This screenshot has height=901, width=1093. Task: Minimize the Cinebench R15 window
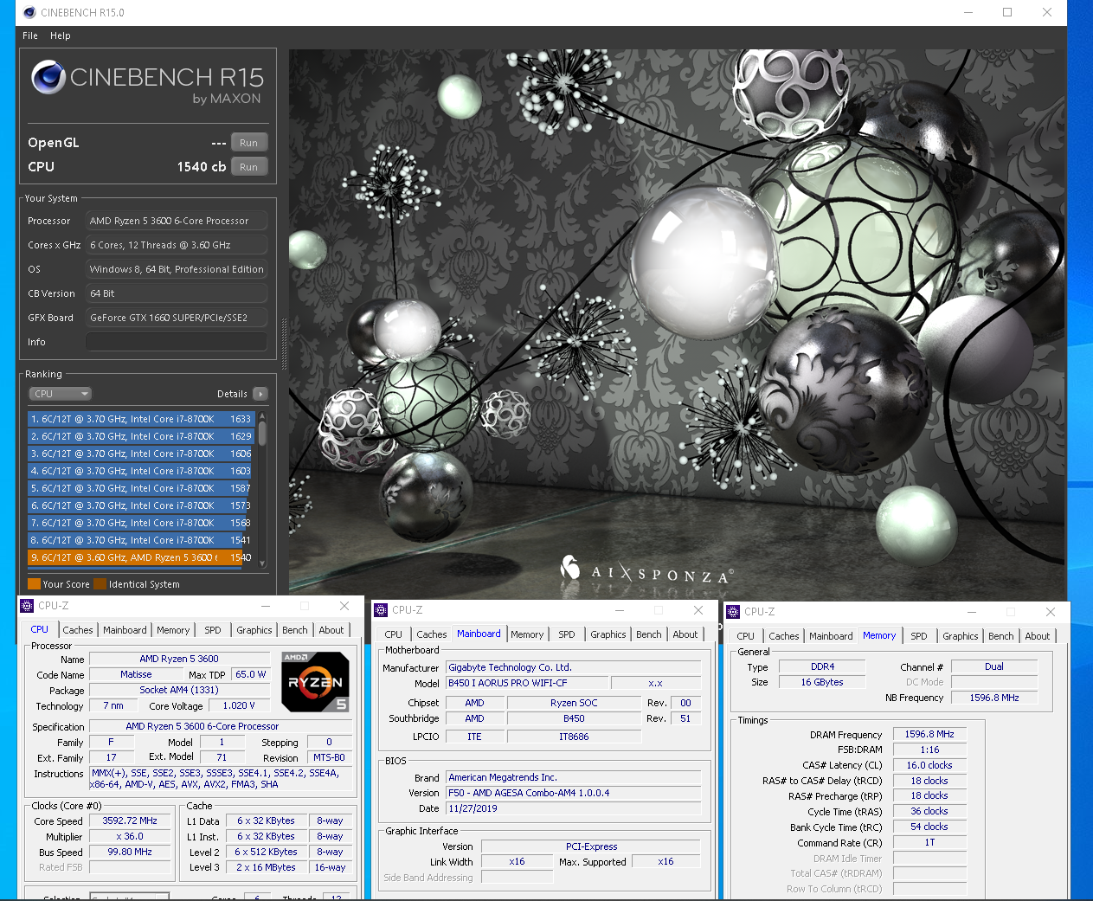click(x=968, y=12)
